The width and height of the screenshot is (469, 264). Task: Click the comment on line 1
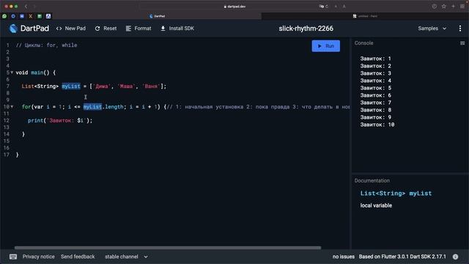(x=46, y=45)
